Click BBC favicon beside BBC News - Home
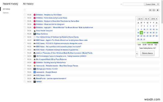 pyautogui.click(x=35, y=75)
